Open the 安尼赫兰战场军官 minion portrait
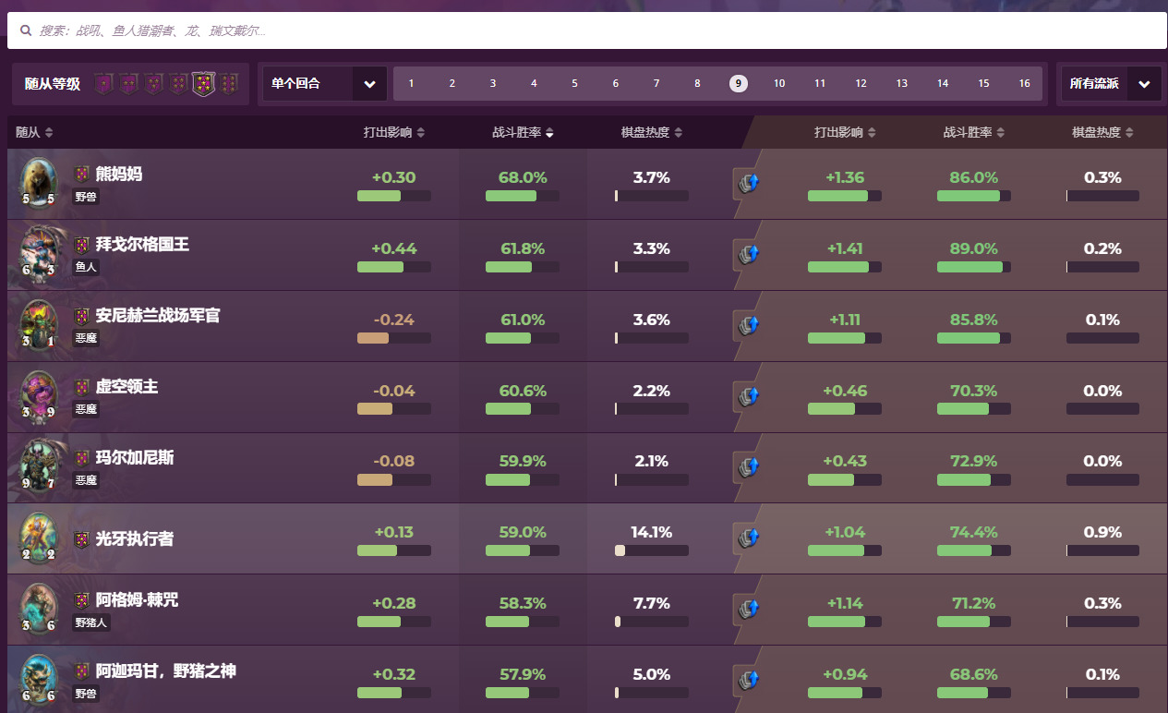 click(39, 324)
